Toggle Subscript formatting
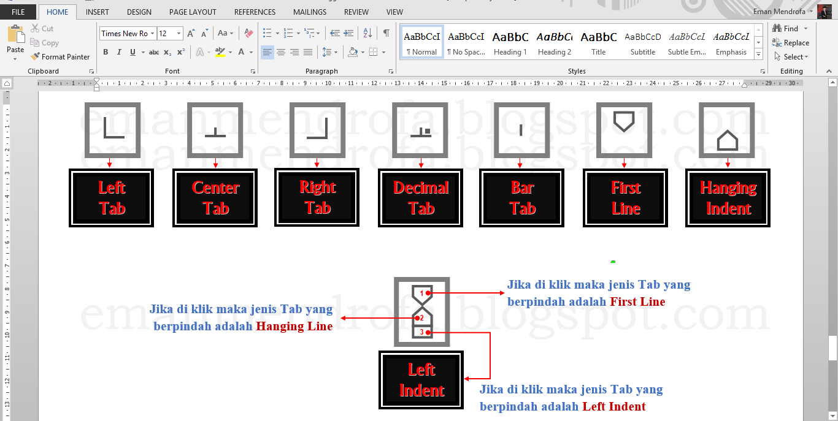 click(x=168, y=53)
